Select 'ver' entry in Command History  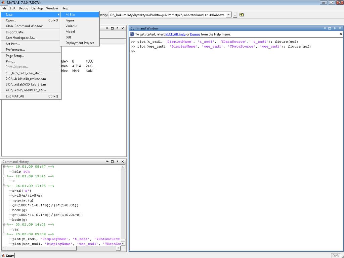point(15,229)
